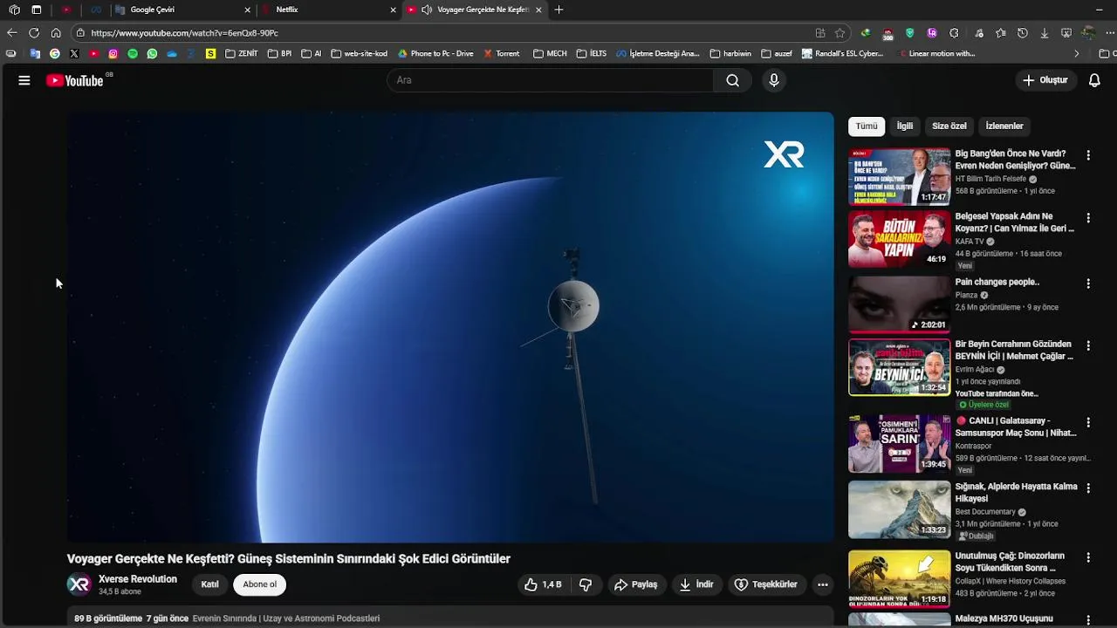Click the search magnifier button

732,80
